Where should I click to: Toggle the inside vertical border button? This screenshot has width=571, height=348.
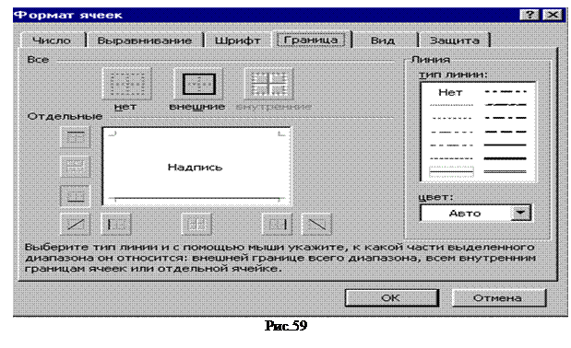coord(196,224)
